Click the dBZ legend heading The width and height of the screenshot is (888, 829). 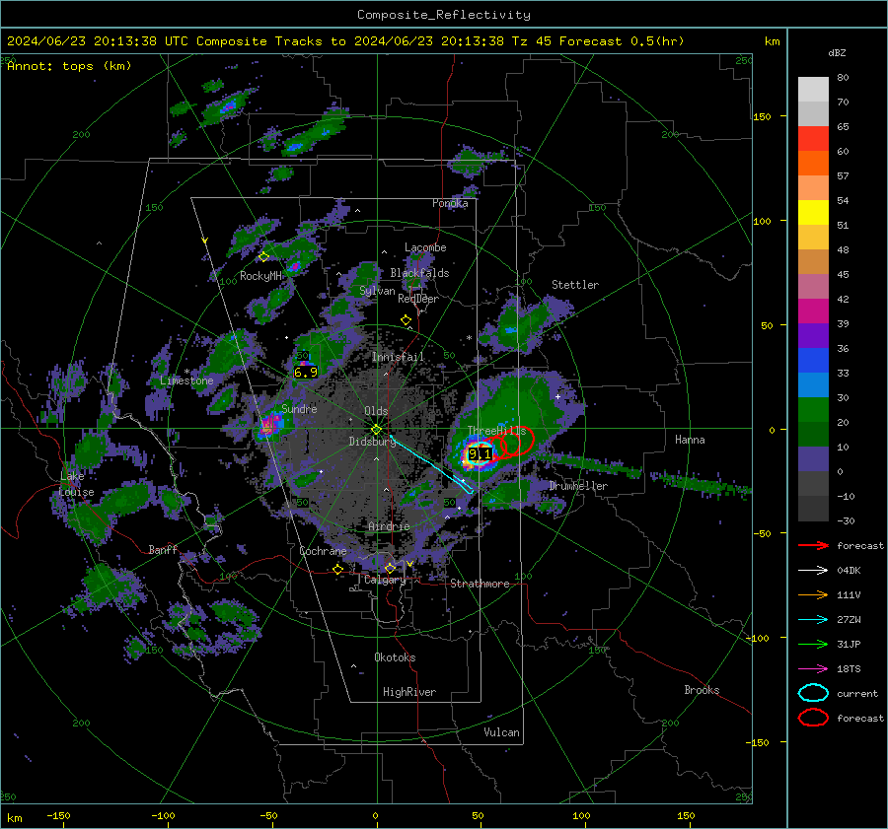click(x=837, y=53)
